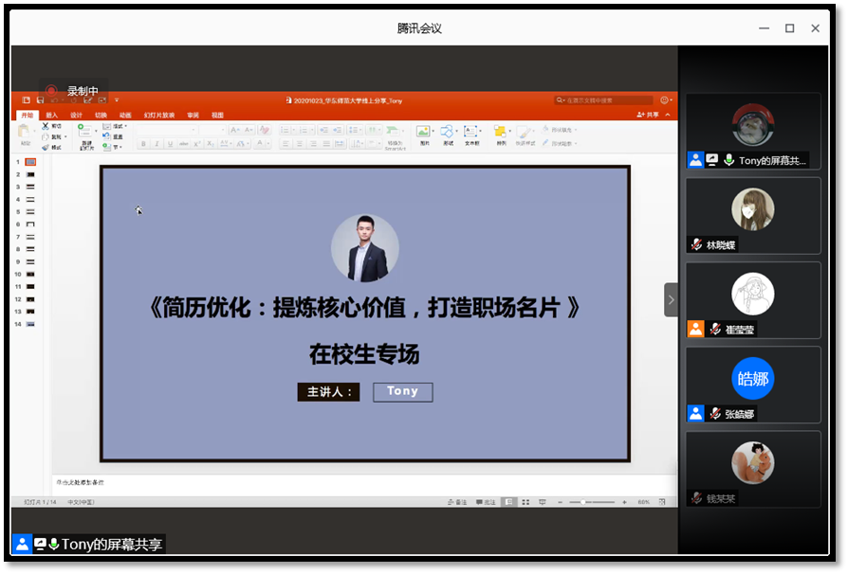Toggle the 批注 comments button in status bar

coord(488,501)
